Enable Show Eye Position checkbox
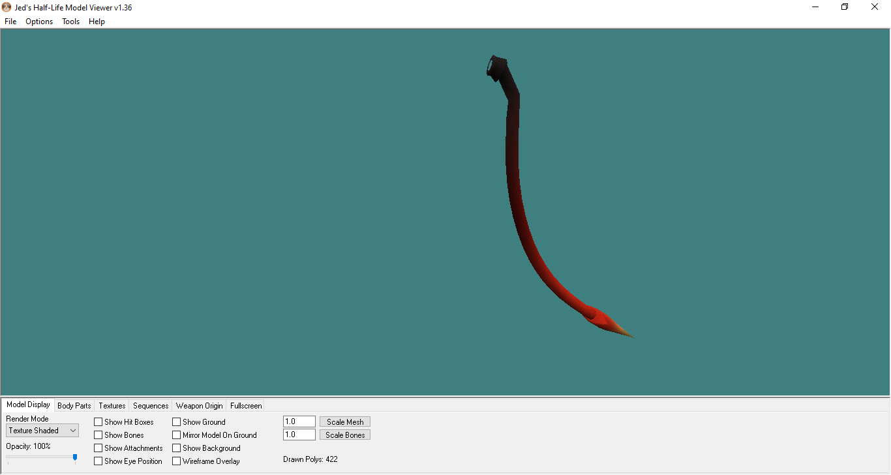891x475 pixels. pyautogui.click(x=98, y=461)
